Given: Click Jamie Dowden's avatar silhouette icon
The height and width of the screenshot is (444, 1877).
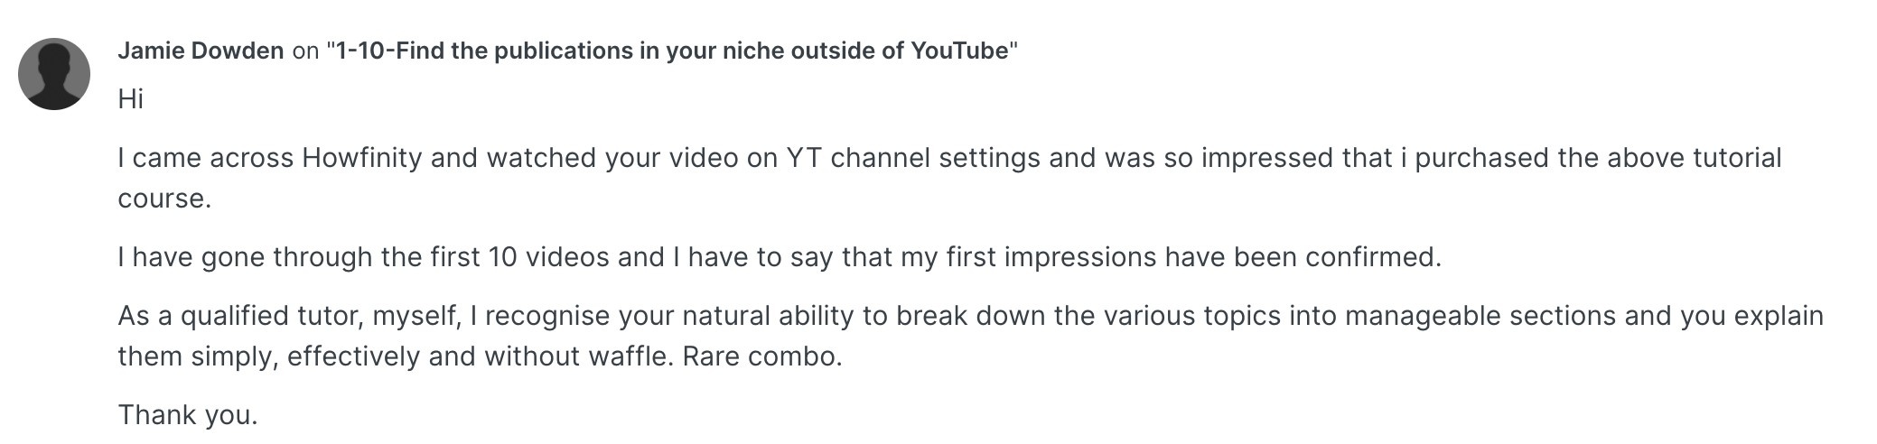Looking at the screenshot, I should click(54, 74).
